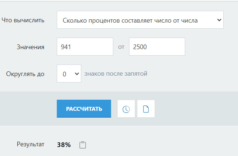Click the arrow of the '0' rounding select

76,74
